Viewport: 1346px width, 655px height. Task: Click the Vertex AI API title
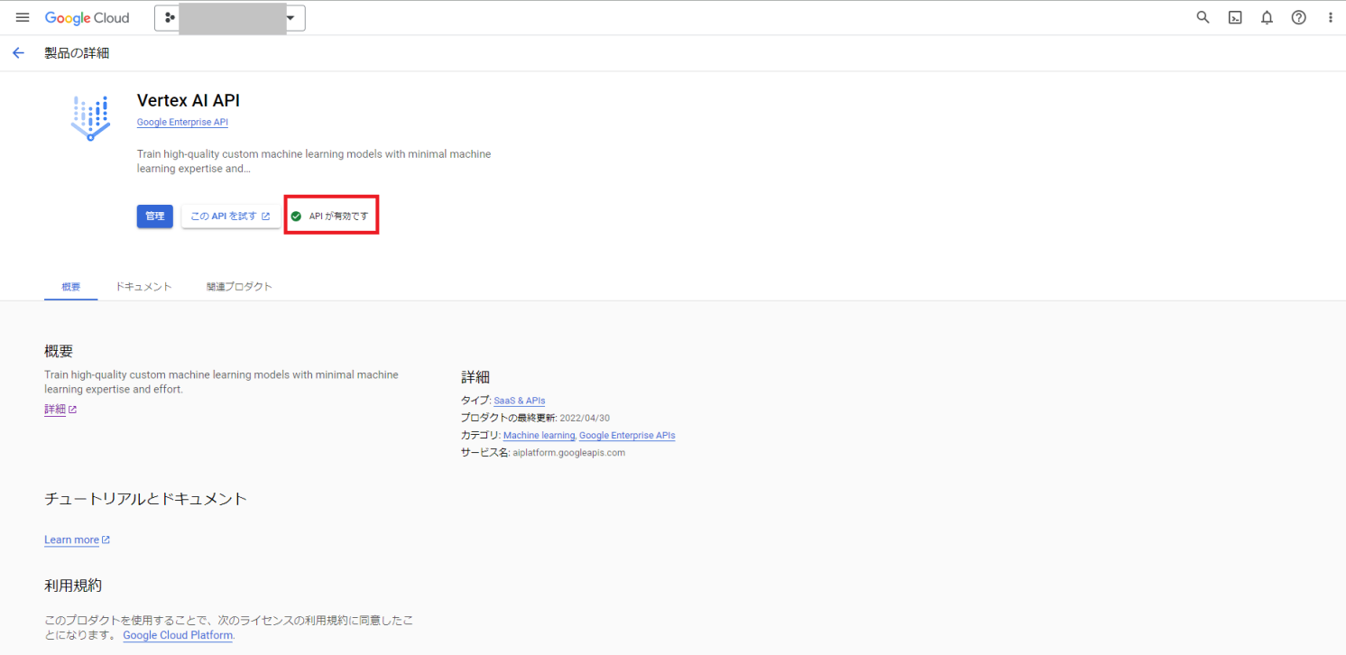[189, 100]
